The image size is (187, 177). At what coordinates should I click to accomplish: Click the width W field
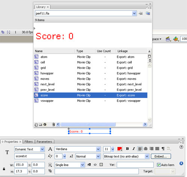tap(21, 165)
